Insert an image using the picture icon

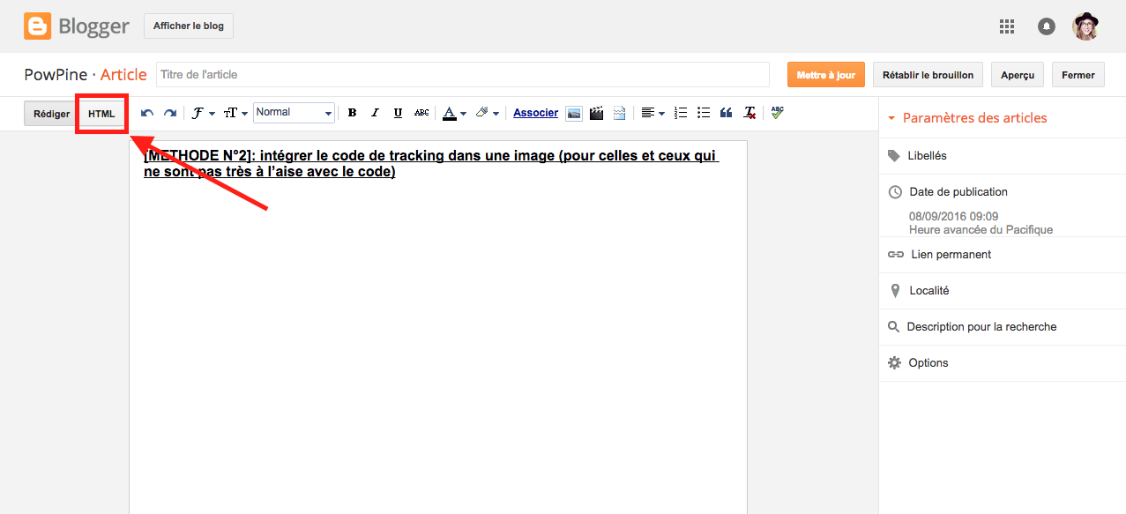coord(573,113)
